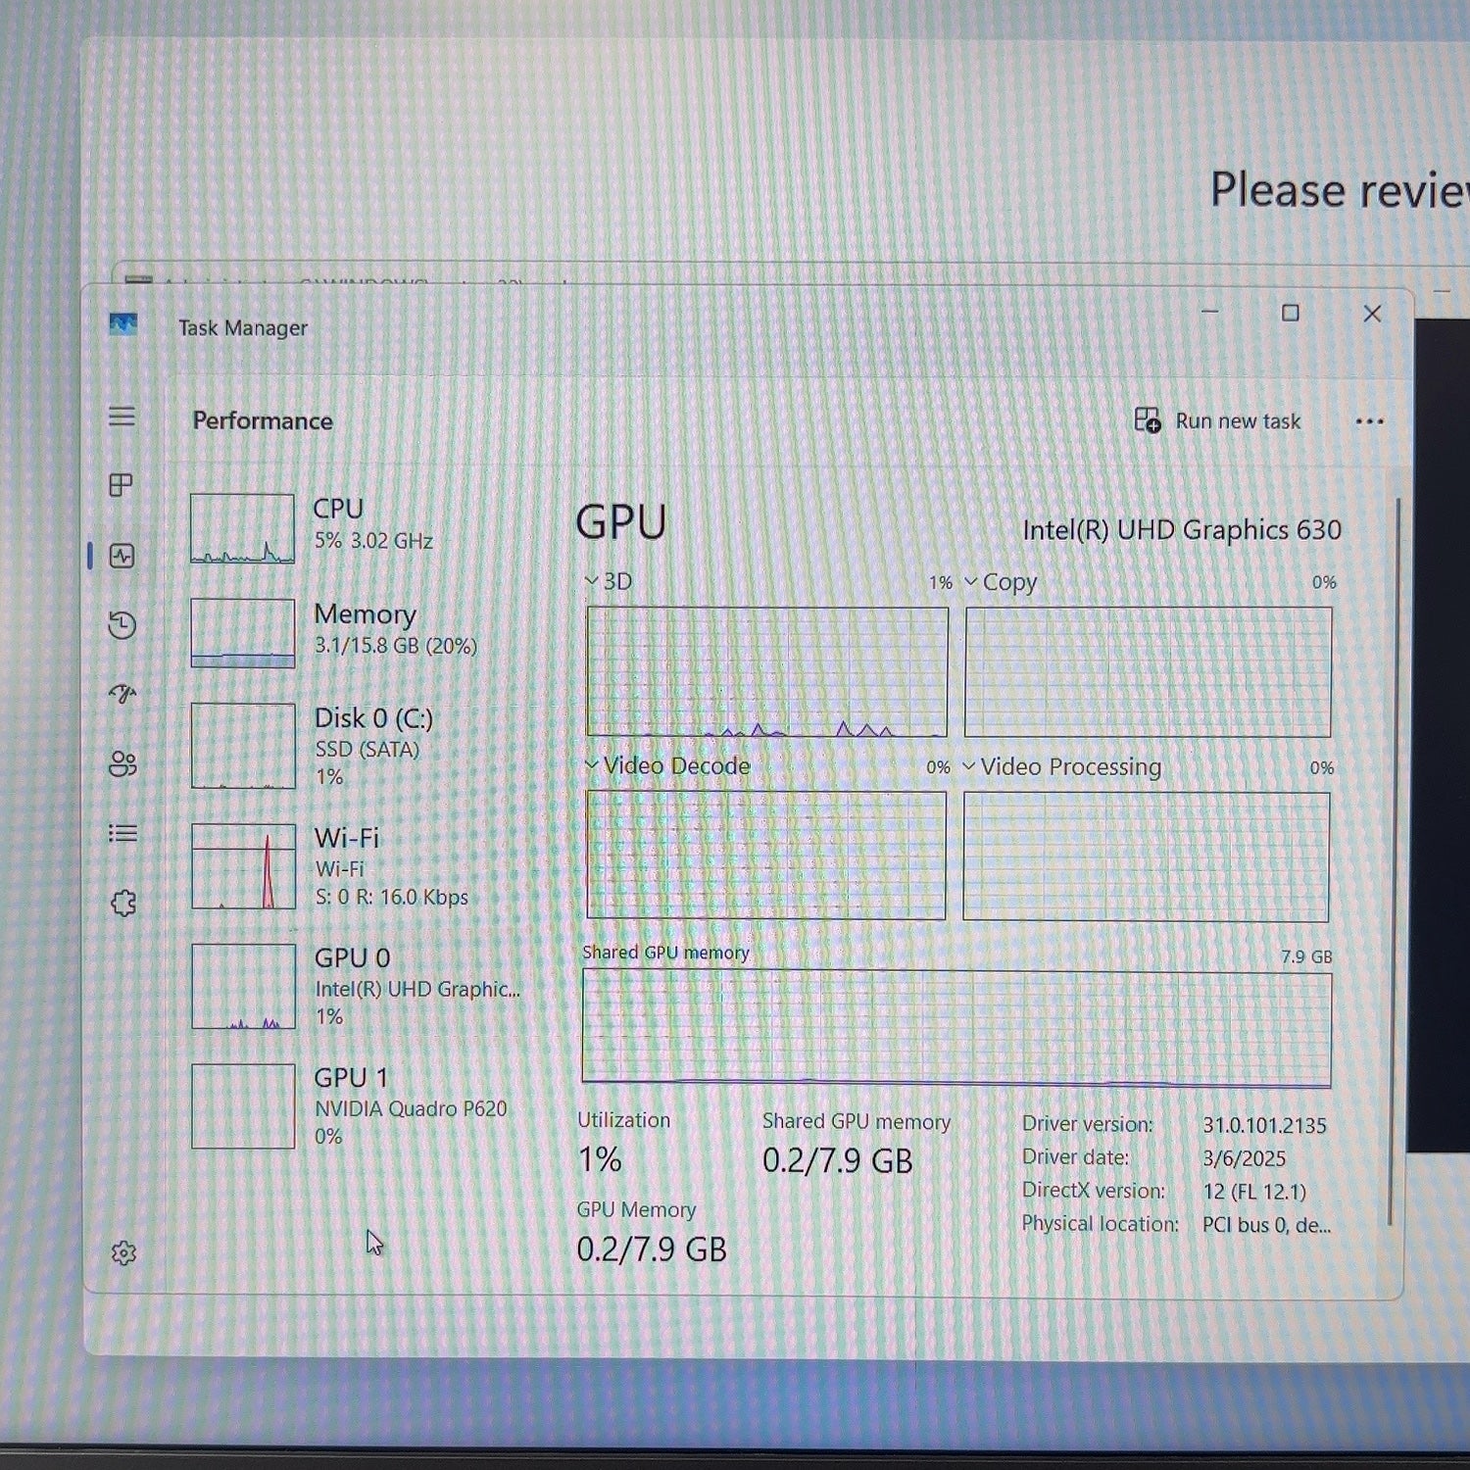Select Wi-Fi performance entry
The image size is (1470, 1470).
coord(358,866)
